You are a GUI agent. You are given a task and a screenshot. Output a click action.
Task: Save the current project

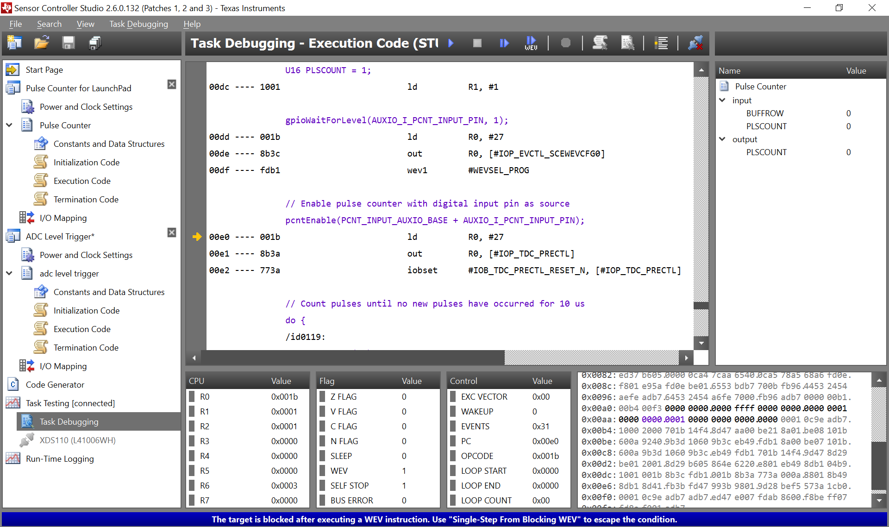68,43
